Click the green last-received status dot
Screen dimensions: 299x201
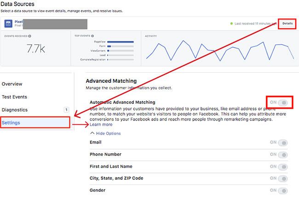[230, 23]
